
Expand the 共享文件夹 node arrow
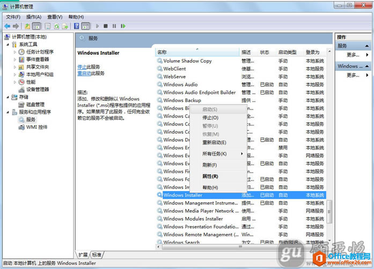click(x=15, y=67)
